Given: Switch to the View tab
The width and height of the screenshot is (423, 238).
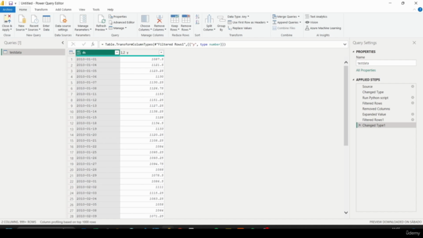Looking at the screenshot, I should coord(82,9).
